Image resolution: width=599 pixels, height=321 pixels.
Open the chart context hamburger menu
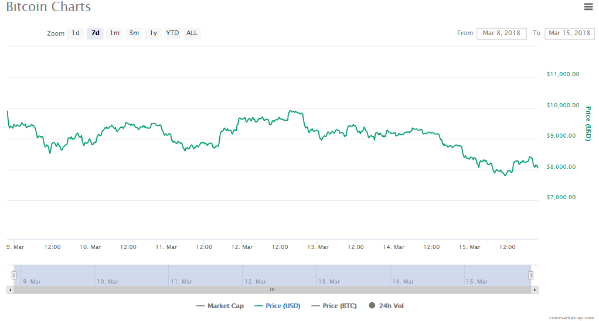coord(588,6)
